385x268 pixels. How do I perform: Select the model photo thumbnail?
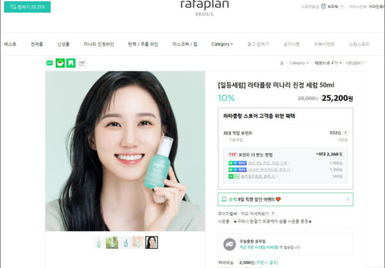click(x=151, y=242)
